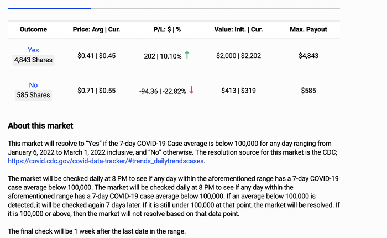387x238 pixels.
Task: Click the Max. Payout column header
Action: click(x=308, y=29)
